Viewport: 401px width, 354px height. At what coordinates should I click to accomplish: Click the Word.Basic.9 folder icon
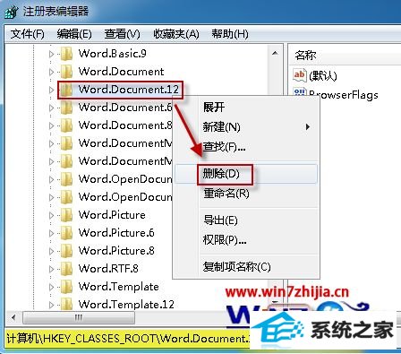pos(66,54)
